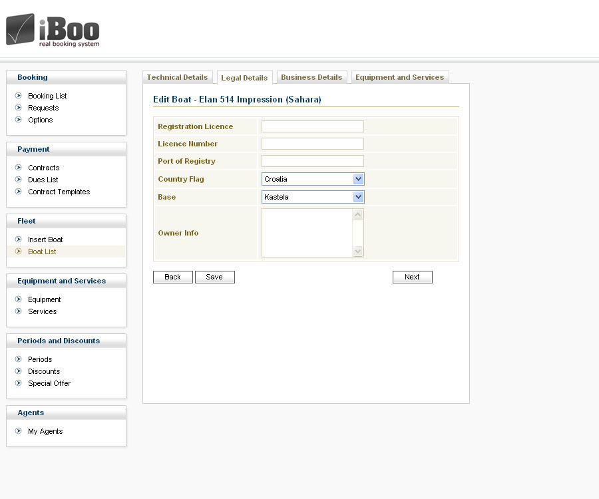
Task: Go to Equipment and Services tab
Action: 399,77
